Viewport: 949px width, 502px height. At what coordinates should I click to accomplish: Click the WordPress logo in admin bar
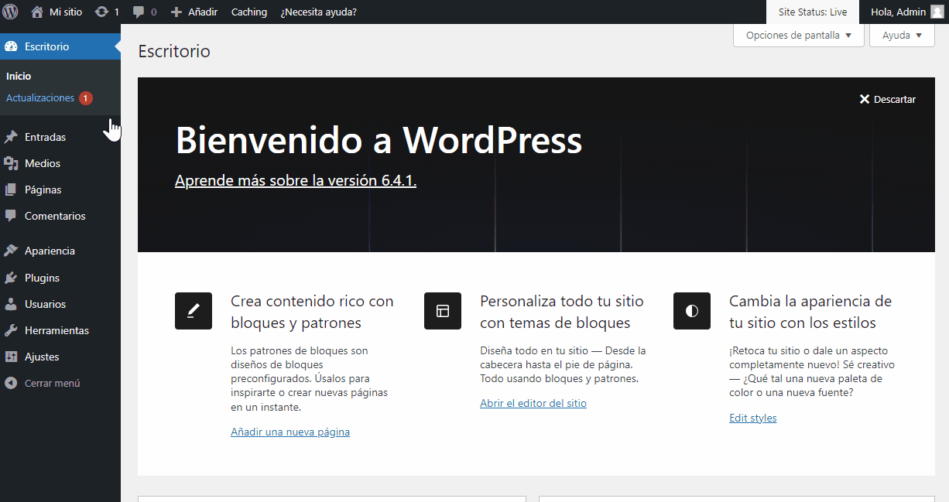pos(10,12)
